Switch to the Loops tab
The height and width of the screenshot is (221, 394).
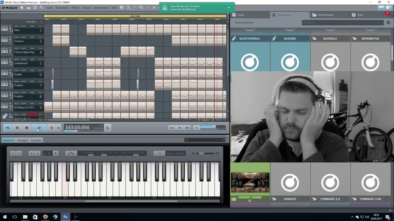tap(250, 15)
